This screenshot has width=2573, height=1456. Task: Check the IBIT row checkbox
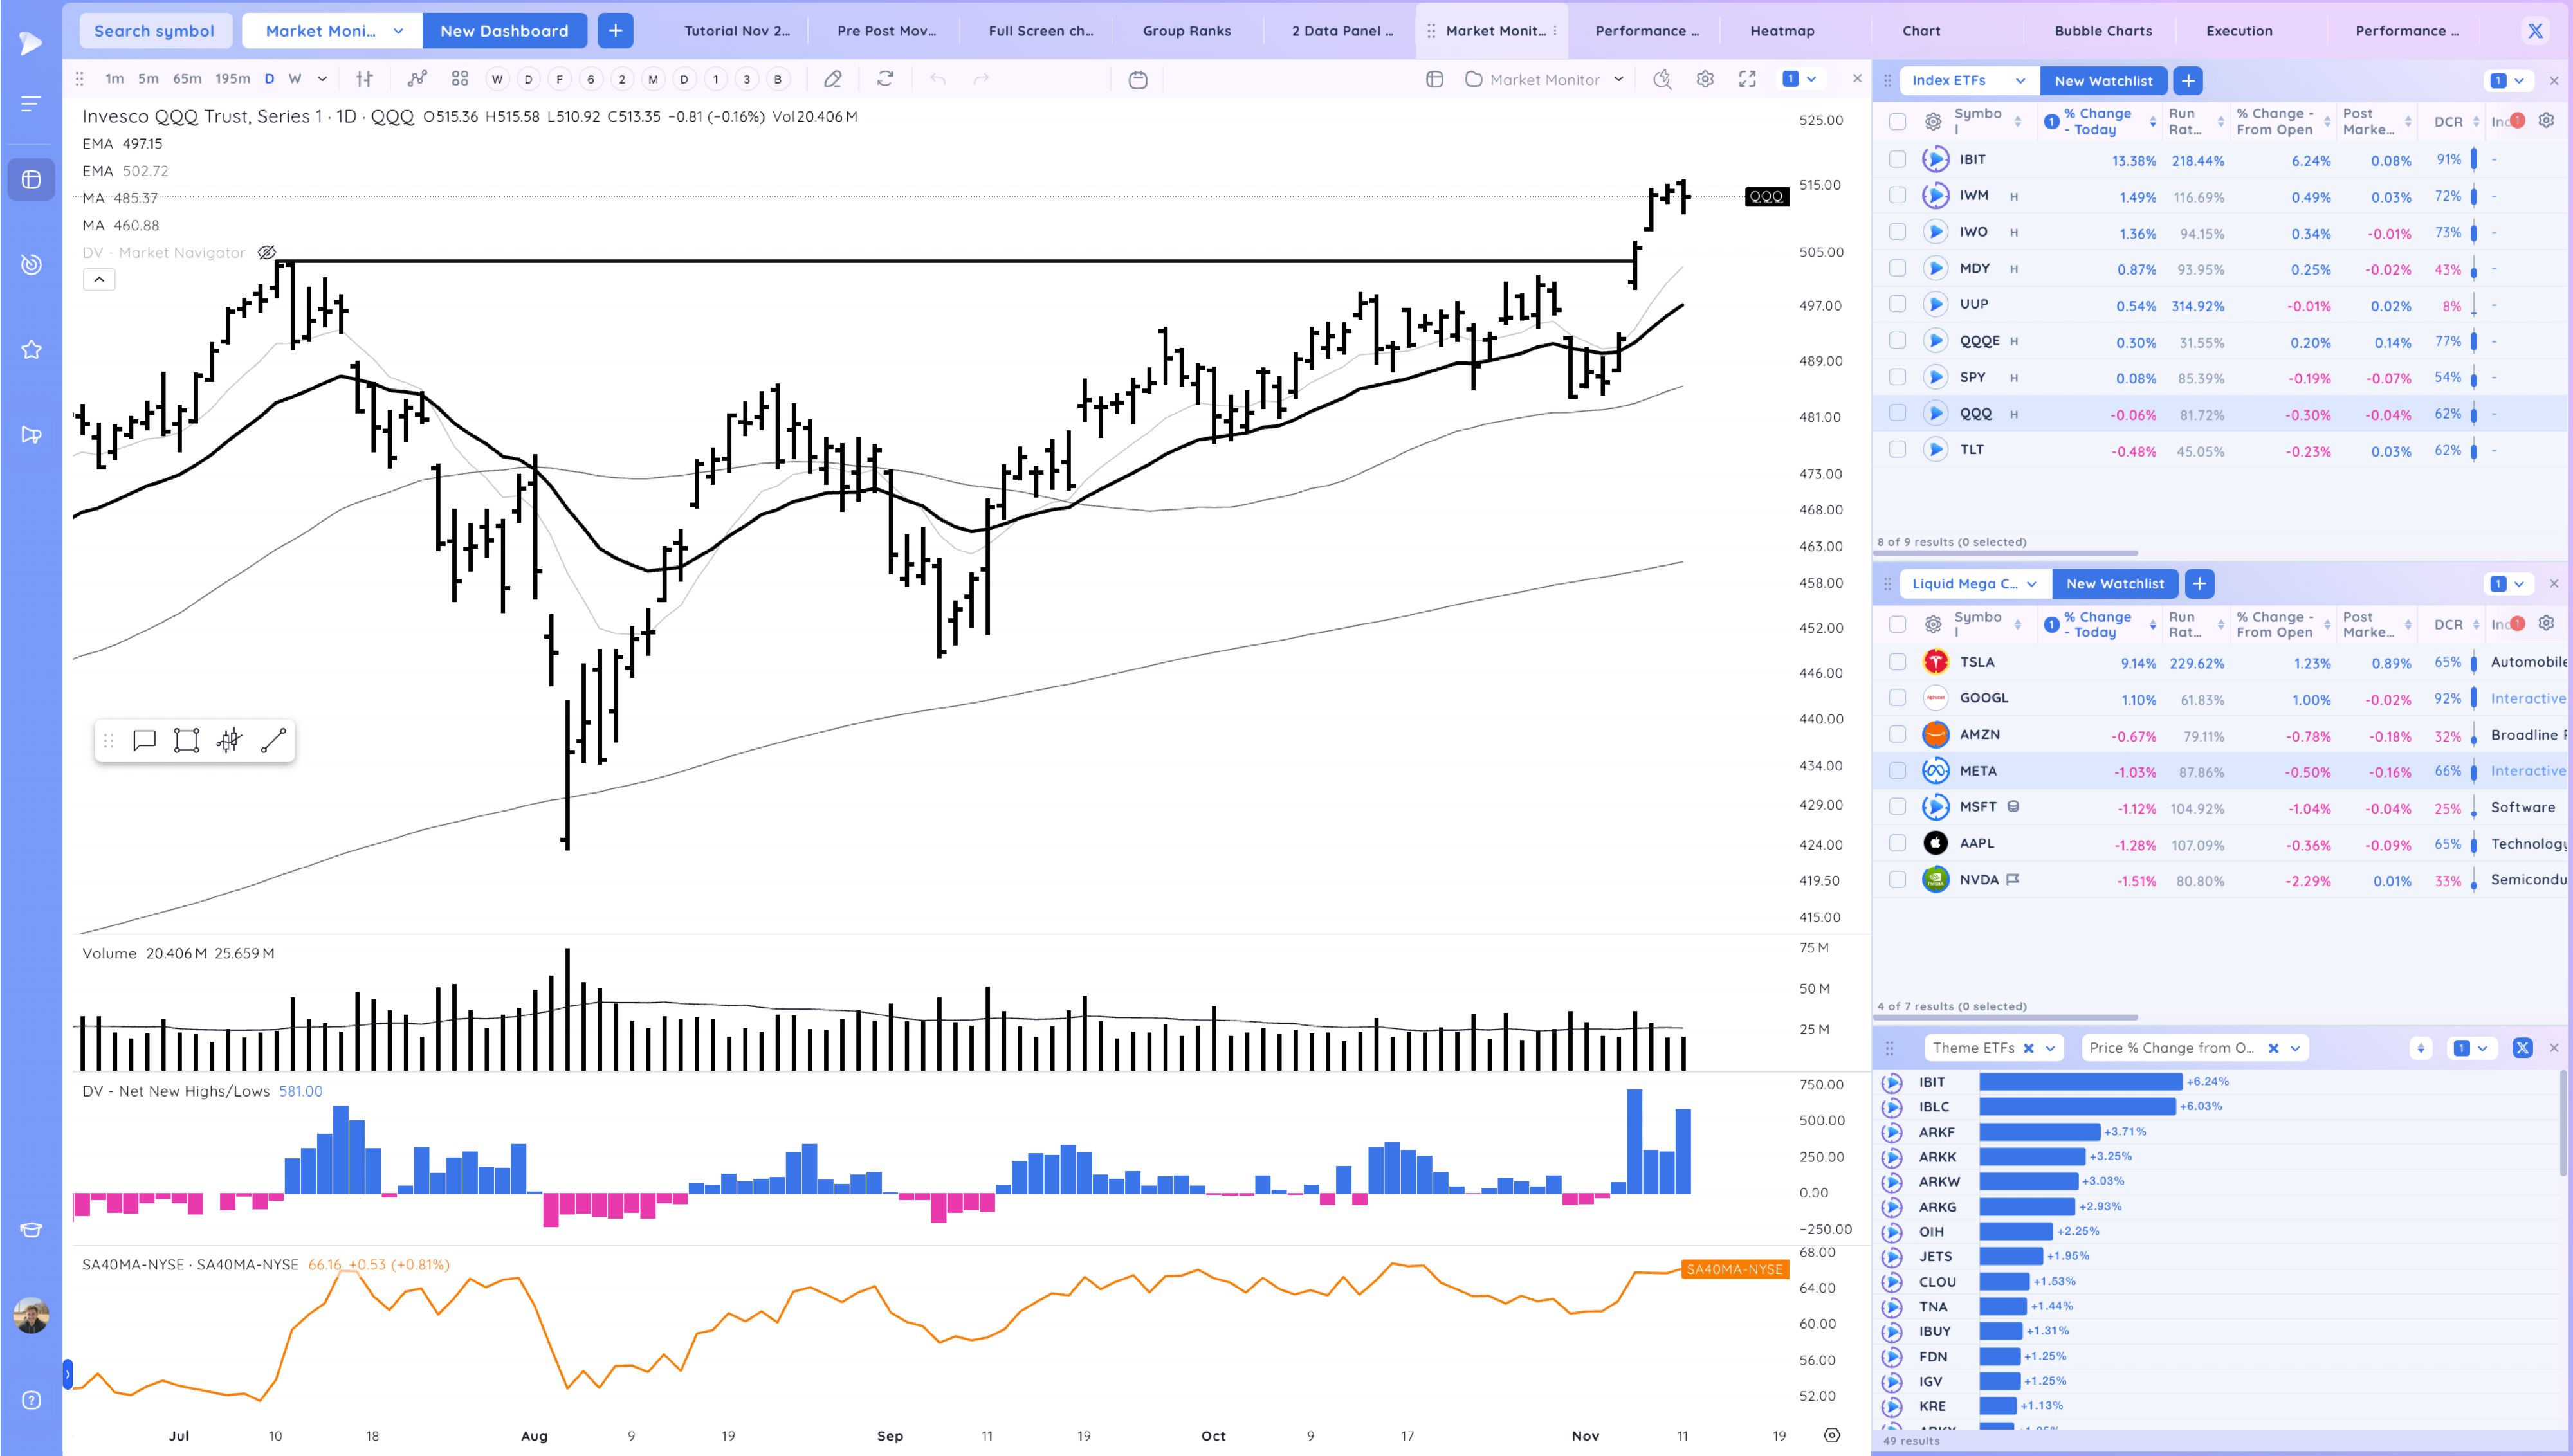1897,159
